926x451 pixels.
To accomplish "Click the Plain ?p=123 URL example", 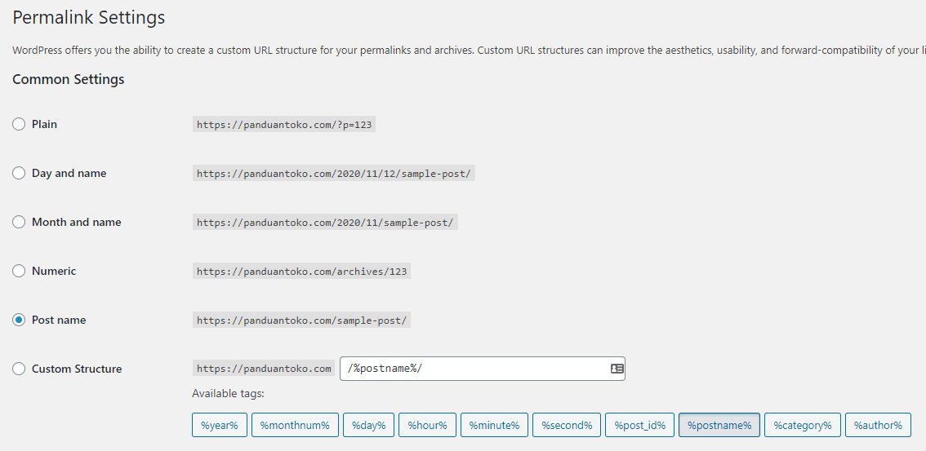I will tap(283, 125).
